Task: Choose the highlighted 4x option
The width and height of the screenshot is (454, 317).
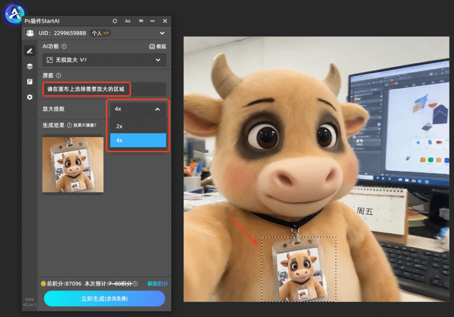Action: point(138,140)
